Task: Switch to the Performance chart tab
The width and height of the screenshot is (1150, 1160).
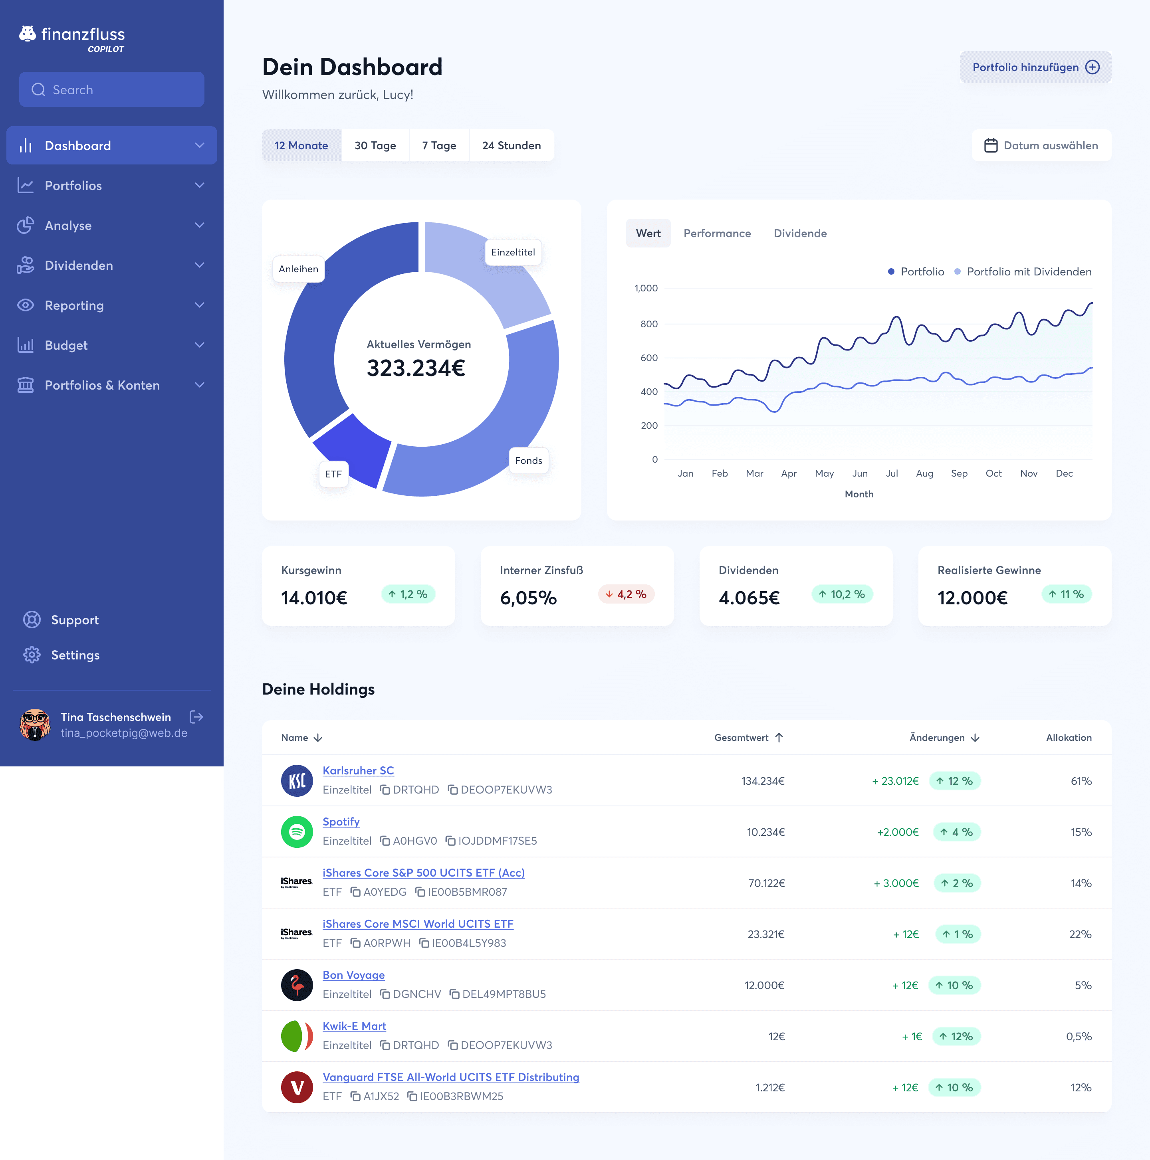Action: pyautogui.click(x=717, y=233)
